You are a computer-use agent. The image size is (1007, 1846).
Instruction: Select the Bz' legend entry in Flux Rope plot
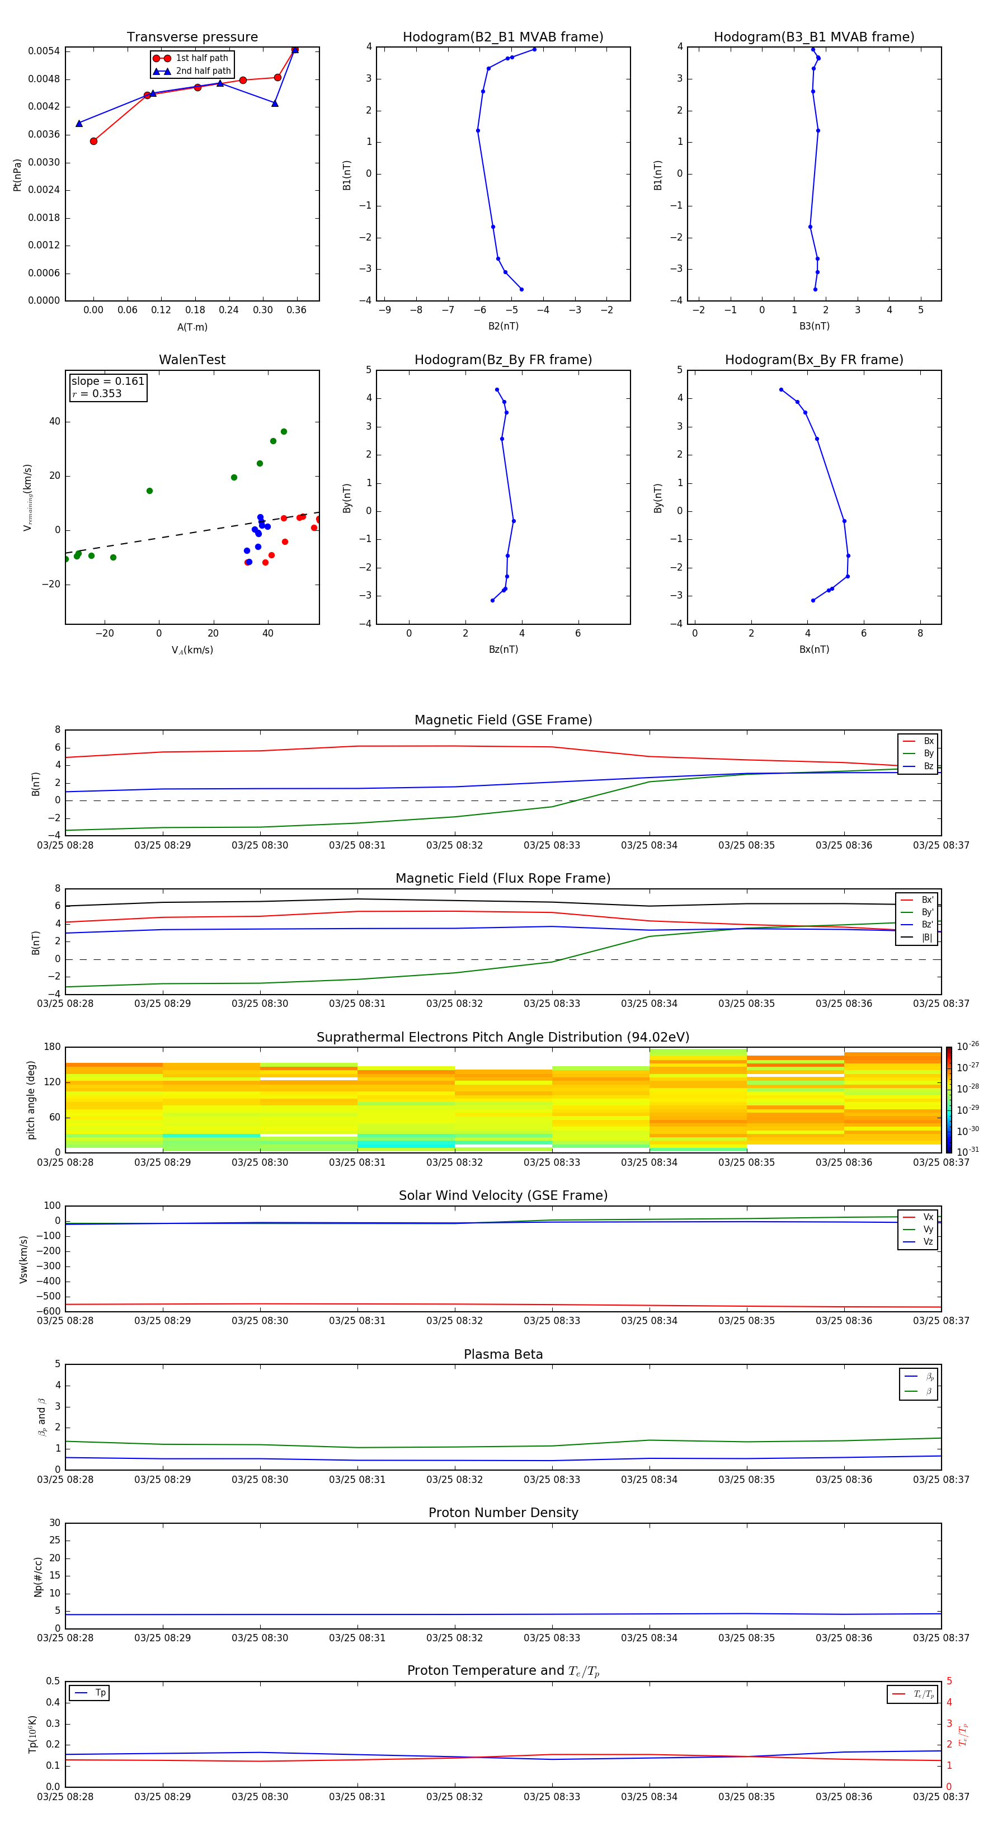917,925
